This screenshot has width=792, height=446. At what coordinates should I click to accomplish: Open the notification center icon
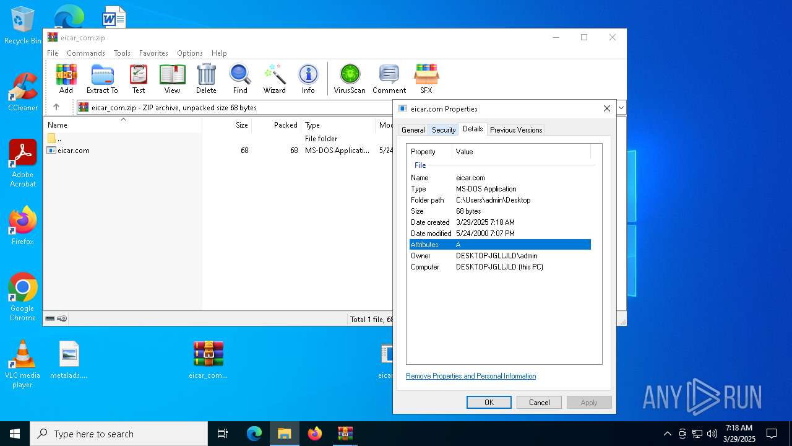[x=772, y=434]
